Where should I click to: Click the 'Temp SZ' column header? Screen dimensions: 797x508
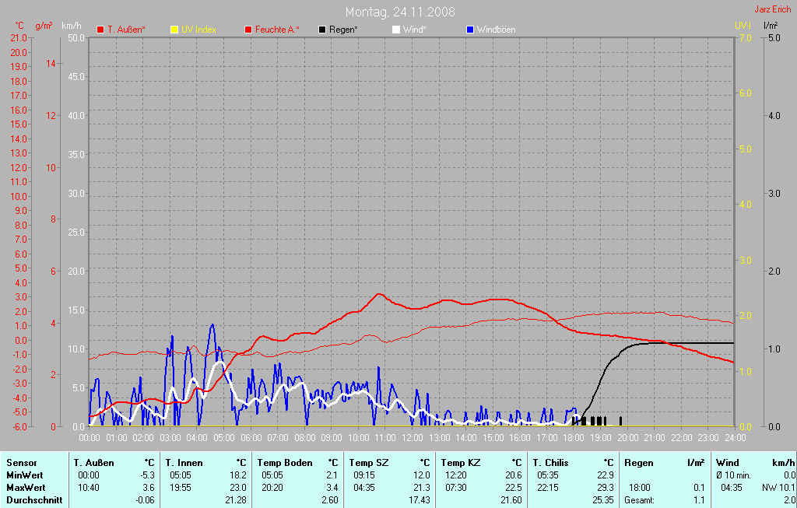pos(368,463)
